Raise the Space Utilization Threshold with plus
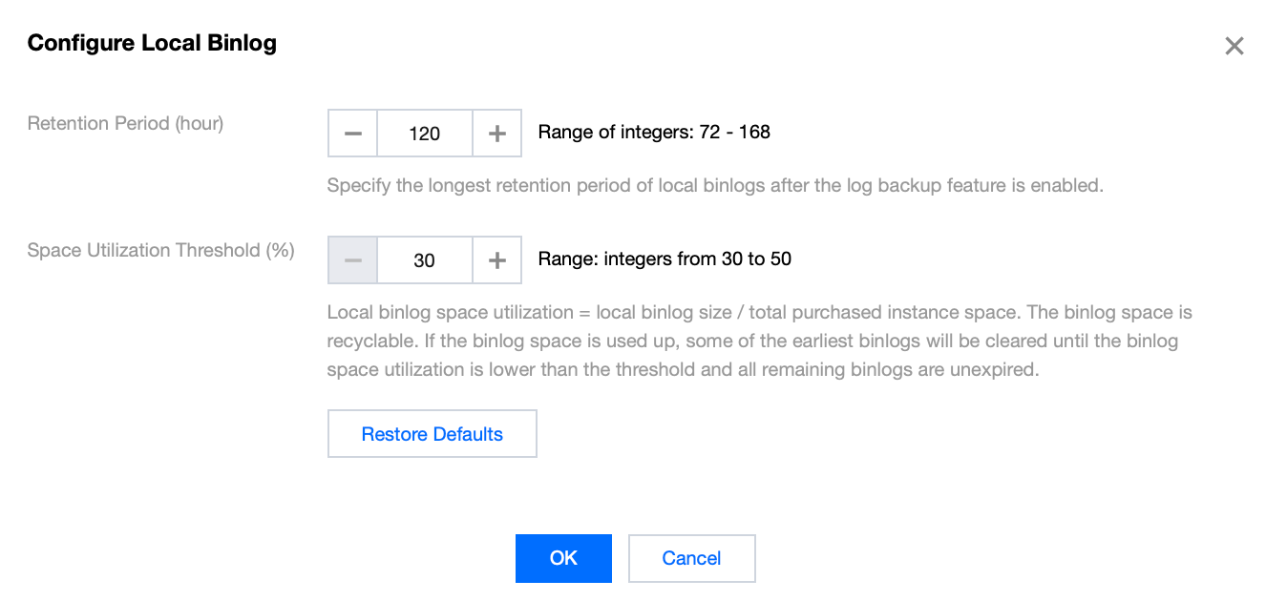Image resolution: width=1266 pixels, height=601 pixels. pos(496,260)
